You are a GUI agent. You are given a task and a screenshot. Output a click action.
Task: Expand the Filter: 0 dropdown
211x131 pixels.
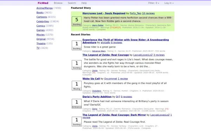[154, 3]
